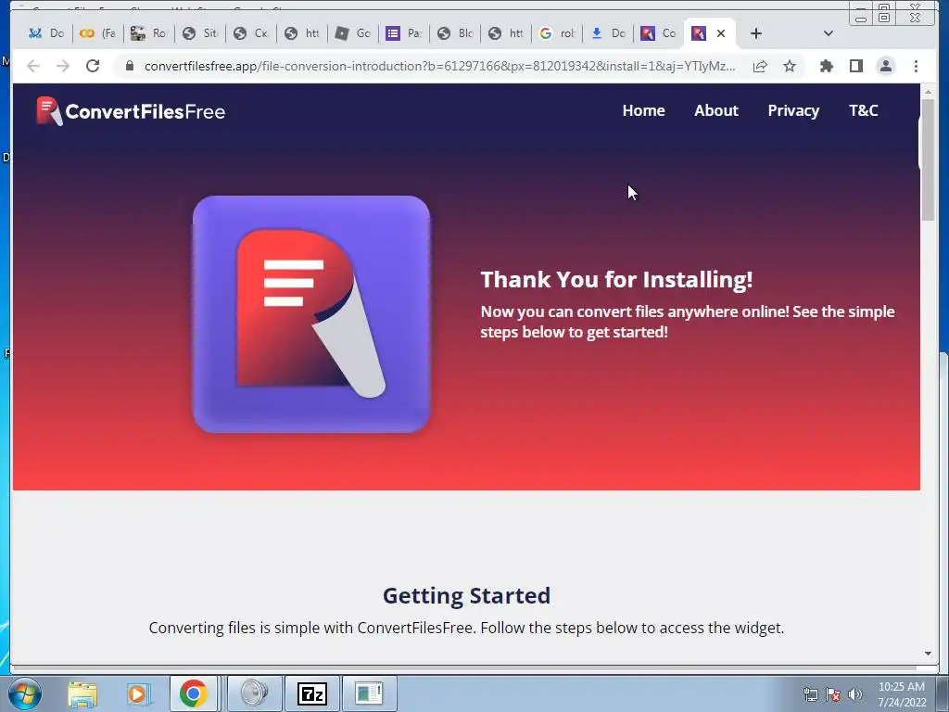Screen dimensions: 949x712
Task: Reload the current page
Action: tap(93, 66)
